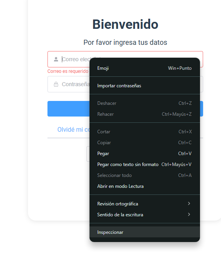Click the user icon in email field
This screenshot has width=221, height=258.
[x=56, y=59]
